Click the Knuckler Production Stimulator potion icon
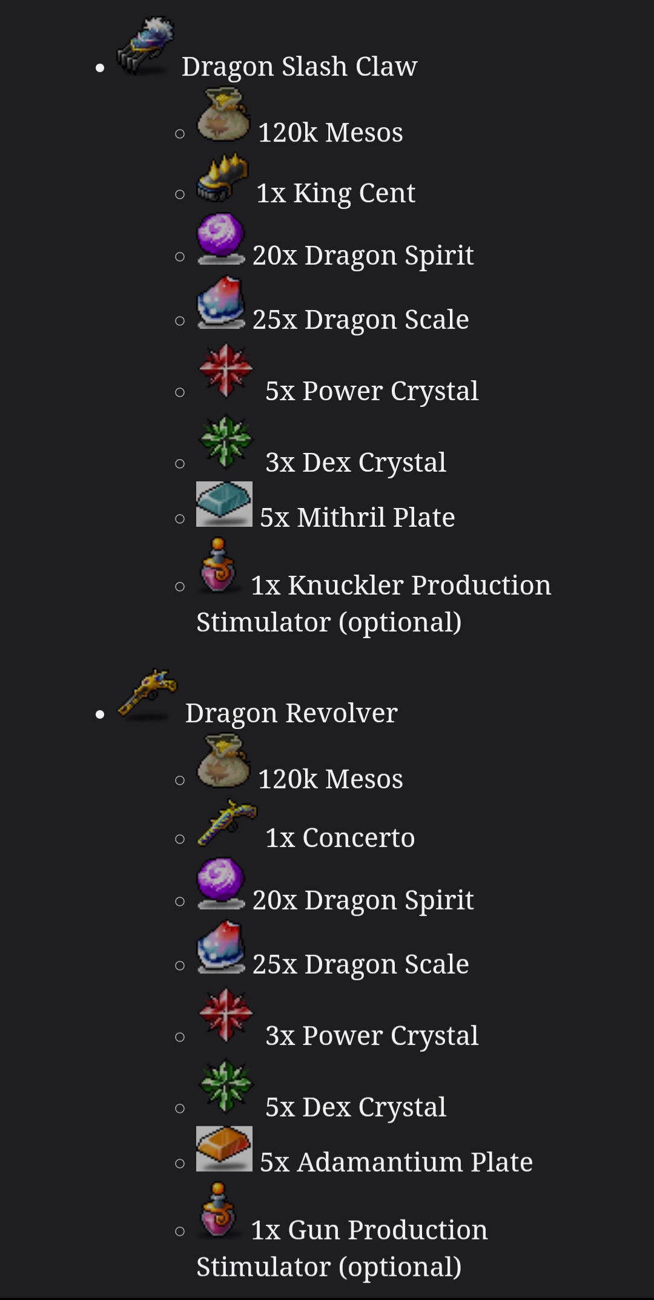 tap(218, 566)
